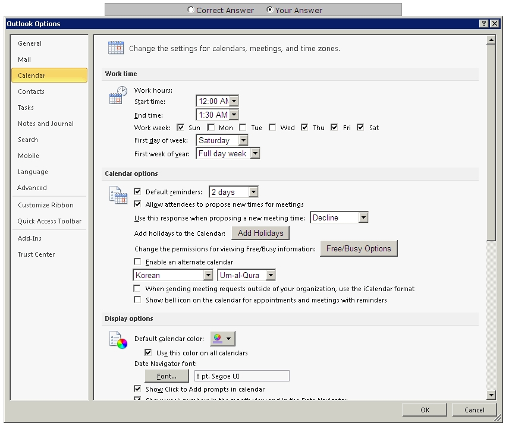Select the Correct Answer radio button
The image size is (509, 429).
[191, 10]
